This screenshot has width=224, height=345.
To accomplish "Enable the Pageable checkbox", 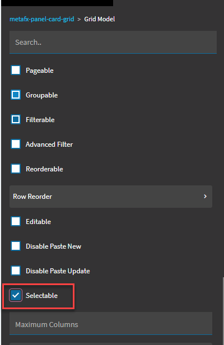I will click(x=16, y=70).
